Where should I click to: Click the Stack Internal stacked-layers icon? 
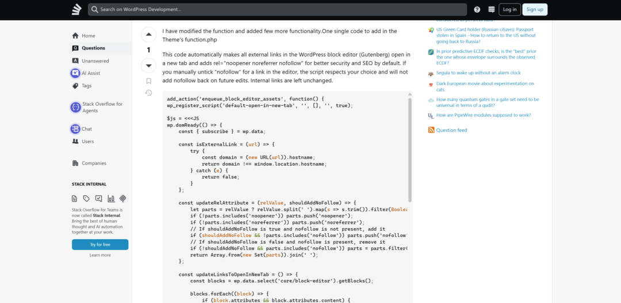123,198
